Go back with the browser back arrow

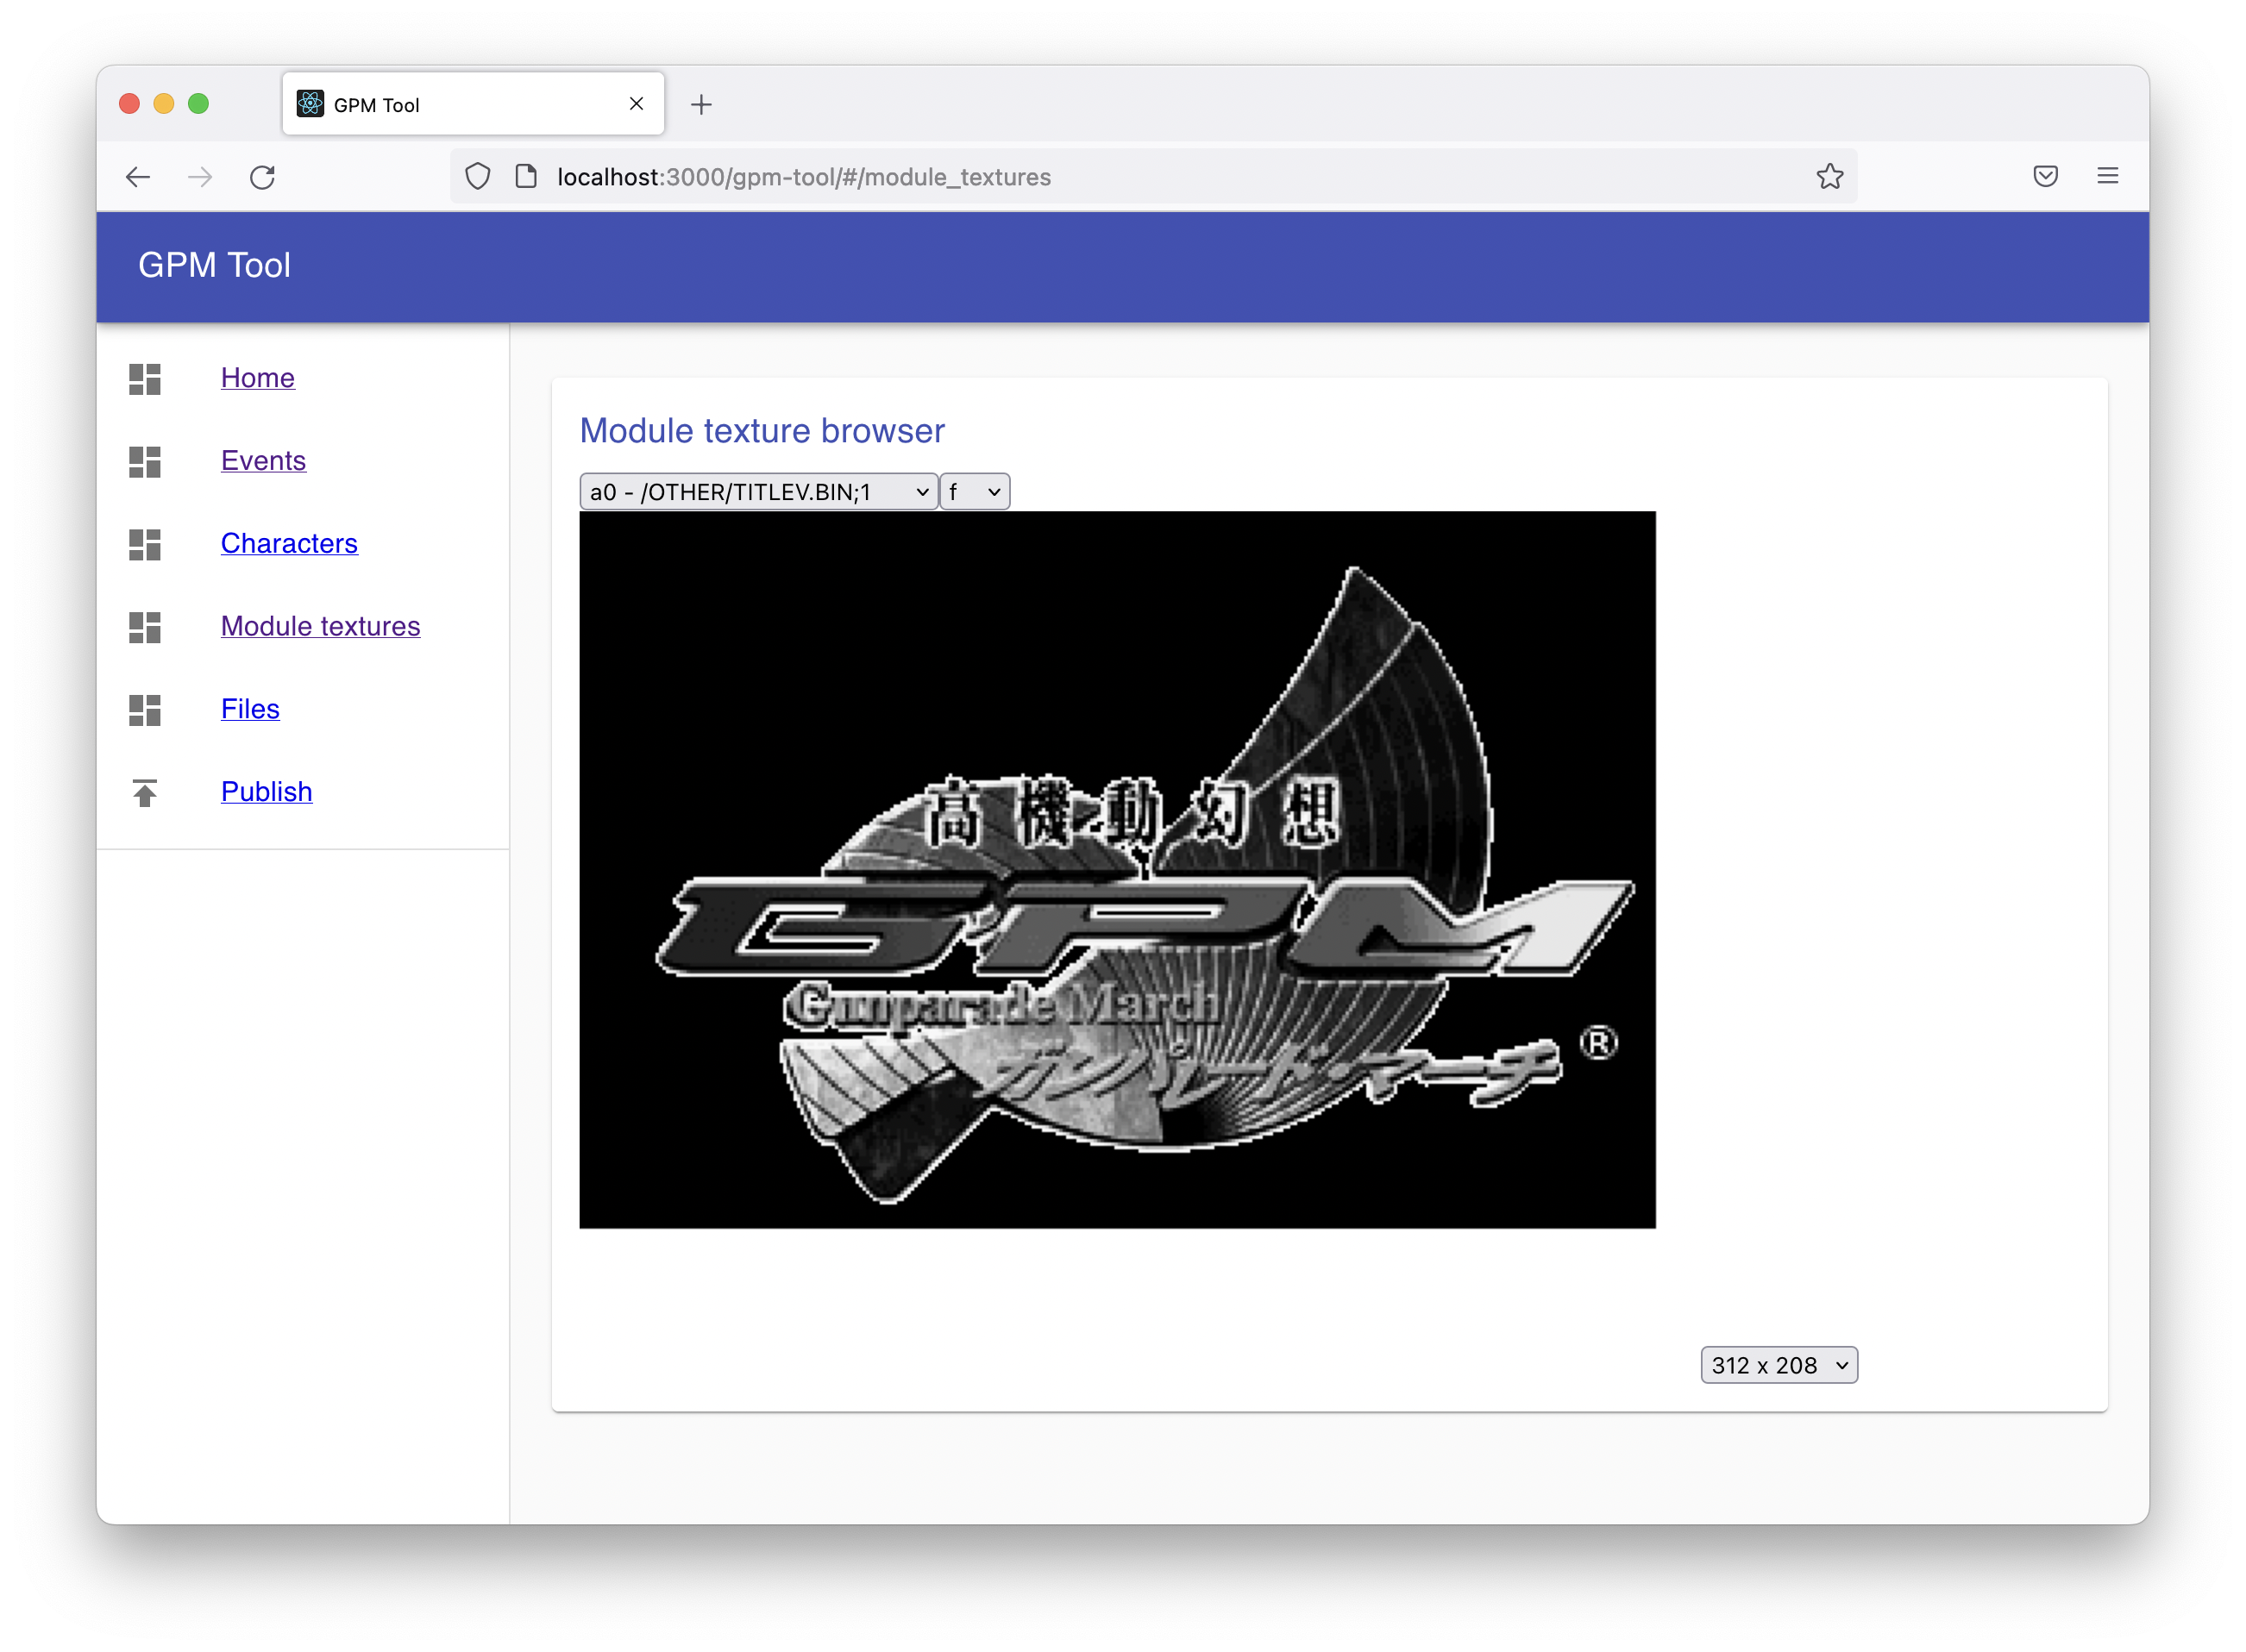(x=138, y=177)
